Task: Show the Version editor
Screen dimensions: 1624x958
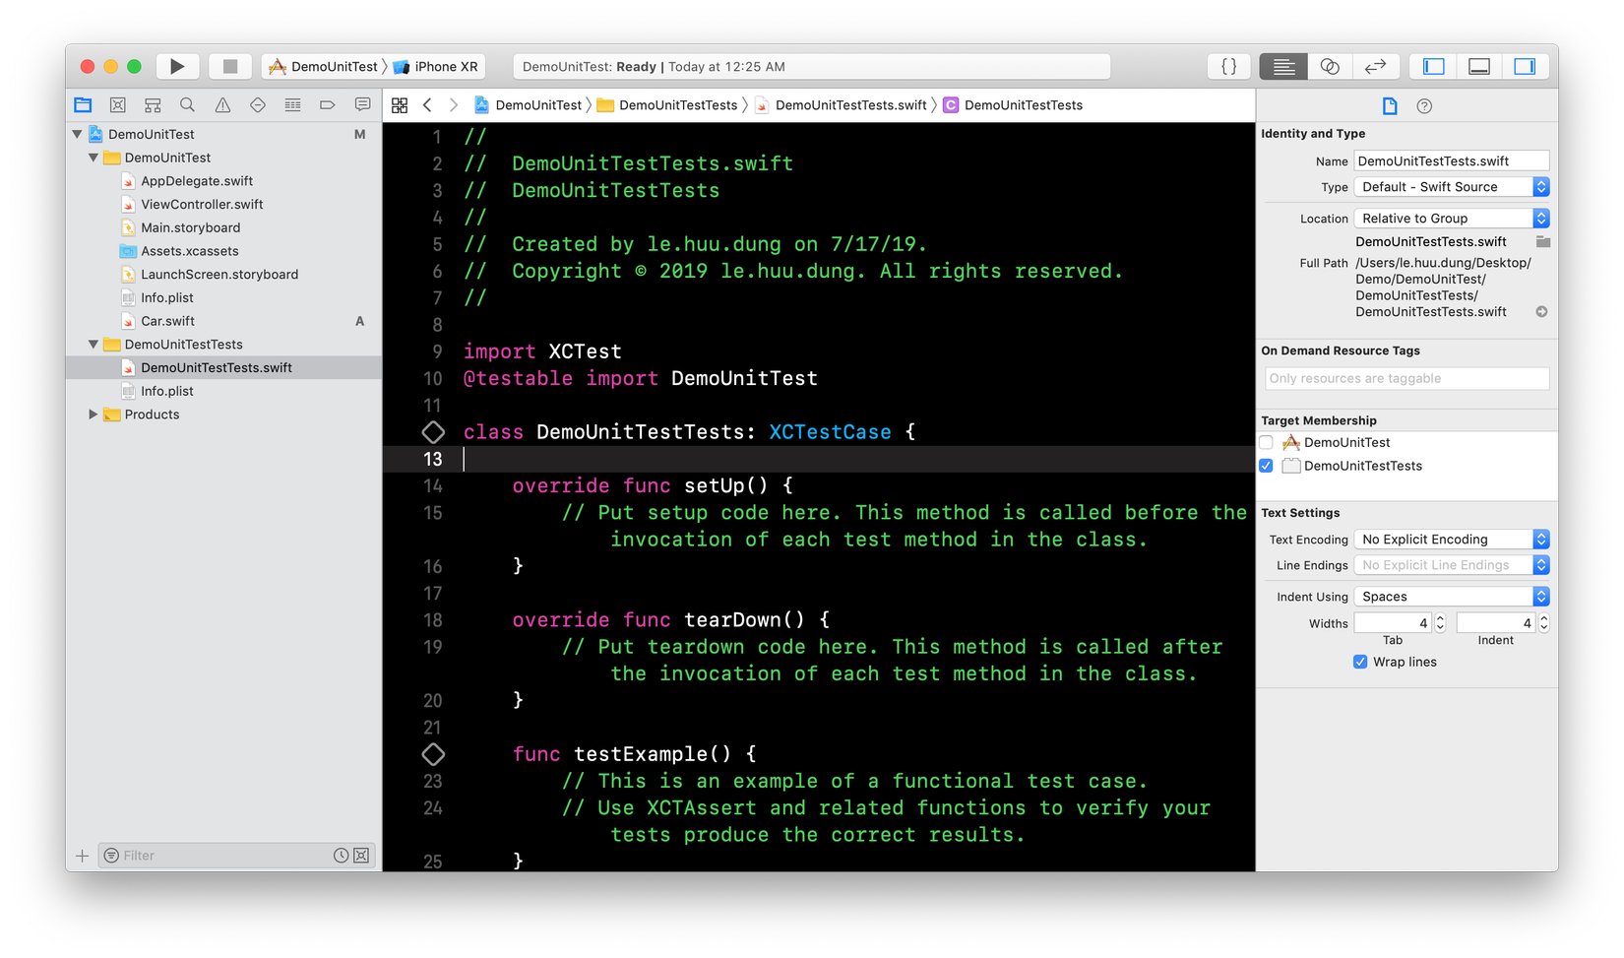Action: pos(1375,67)
